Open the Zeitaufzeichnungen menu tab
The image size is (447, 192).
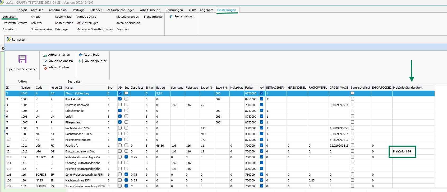coord(121,10)
